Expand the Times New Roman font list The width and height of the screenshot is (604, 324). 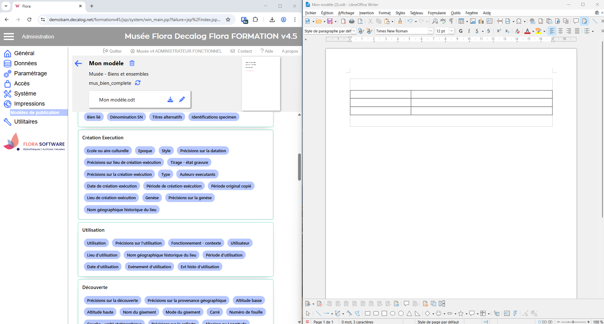point(431,31)
